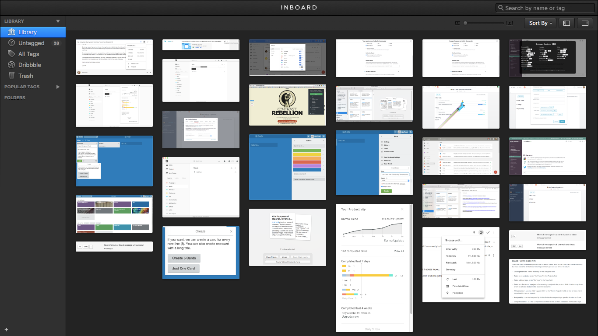This screenshot has width=598, height=336.
Task: Select the Trello More menu Copy Board thumbnail
Action: coord(374,163)
